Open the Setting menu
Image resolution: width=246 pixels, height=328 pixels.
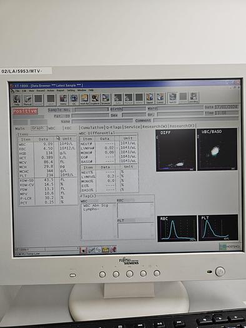[x=71, y=91]
